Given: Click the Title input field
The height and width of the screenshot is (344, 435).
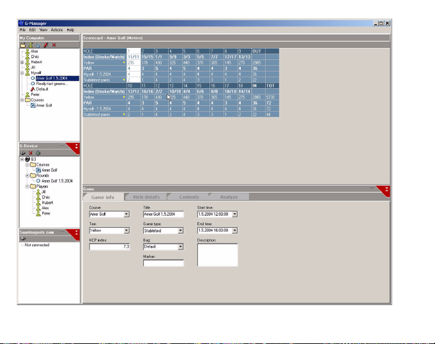Looking at the screenshot, I should 164,214.
